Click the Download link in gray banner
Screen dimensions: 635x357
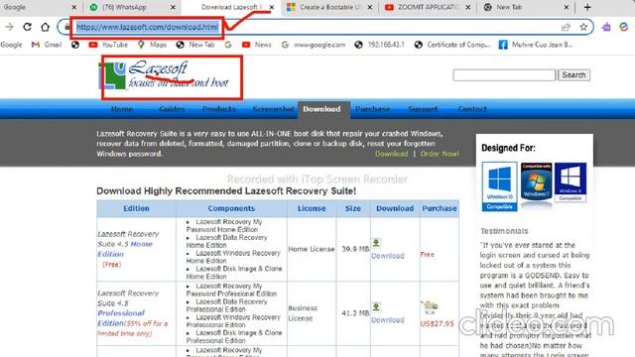click(x=391, y=154)
